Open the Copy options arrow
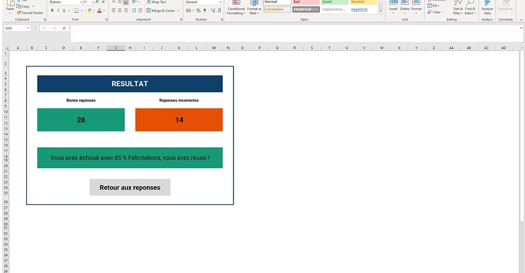This screenshot has width=525, height=273. pyautogui.click(x=33, y=7)
